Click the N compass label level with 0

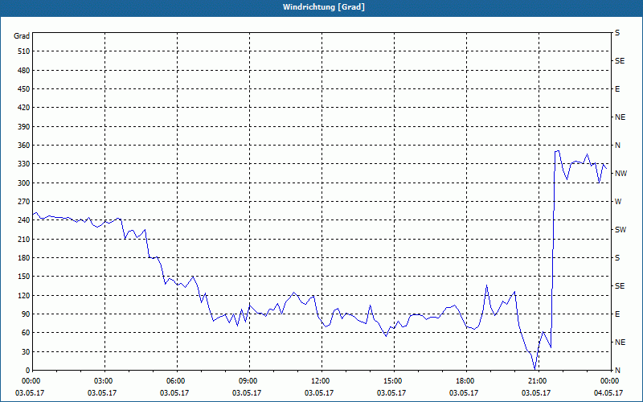(x=617, y=371)
